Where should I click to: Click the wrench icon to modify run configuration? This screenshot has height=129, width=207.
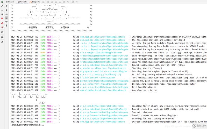pyautogui.click(x=2, y=6)
